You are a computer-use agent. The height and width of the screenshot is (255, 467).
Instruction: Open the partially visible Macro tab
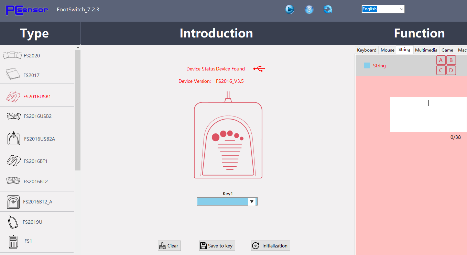click(x=462, y=50)
